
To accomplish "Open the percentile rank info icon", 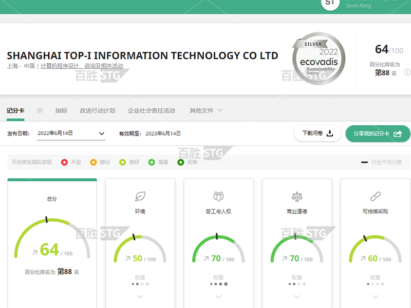I will [407, 72].
